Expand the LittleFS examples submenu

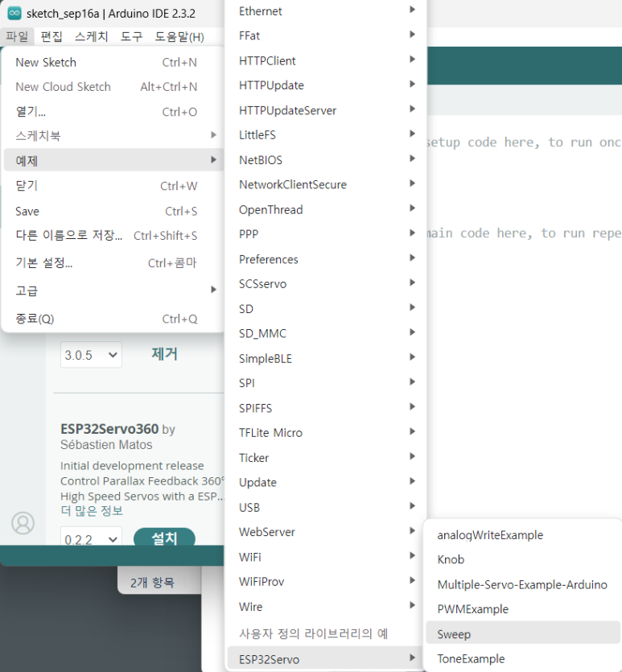pos(326,135)
